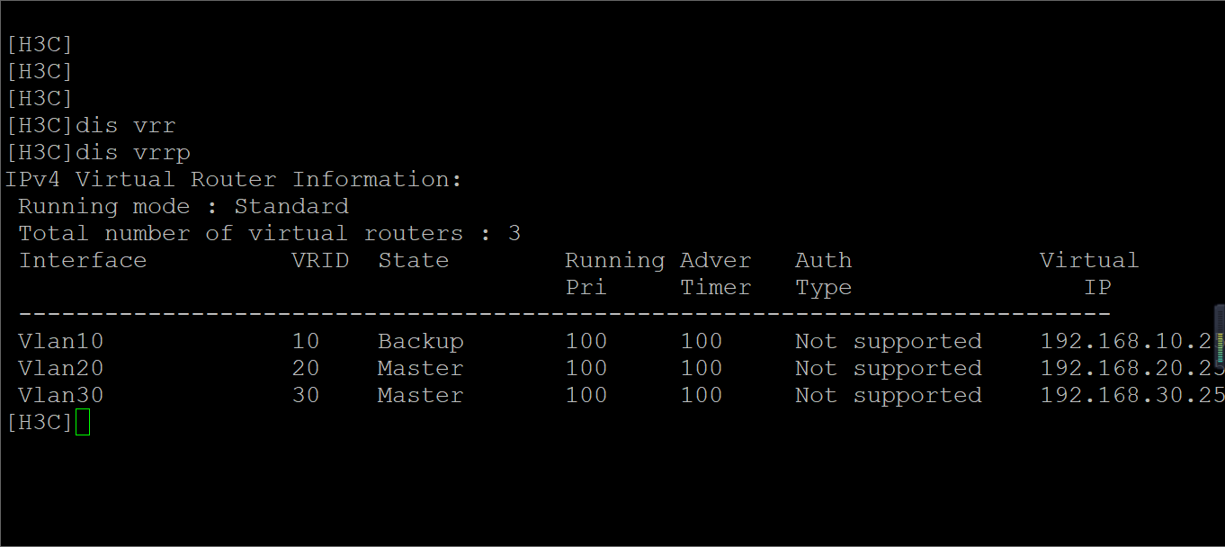Click the Backup state for Vlan10
Image resolution: width=1225 pixels, height=547 pixels.
[x=420, y=341]
